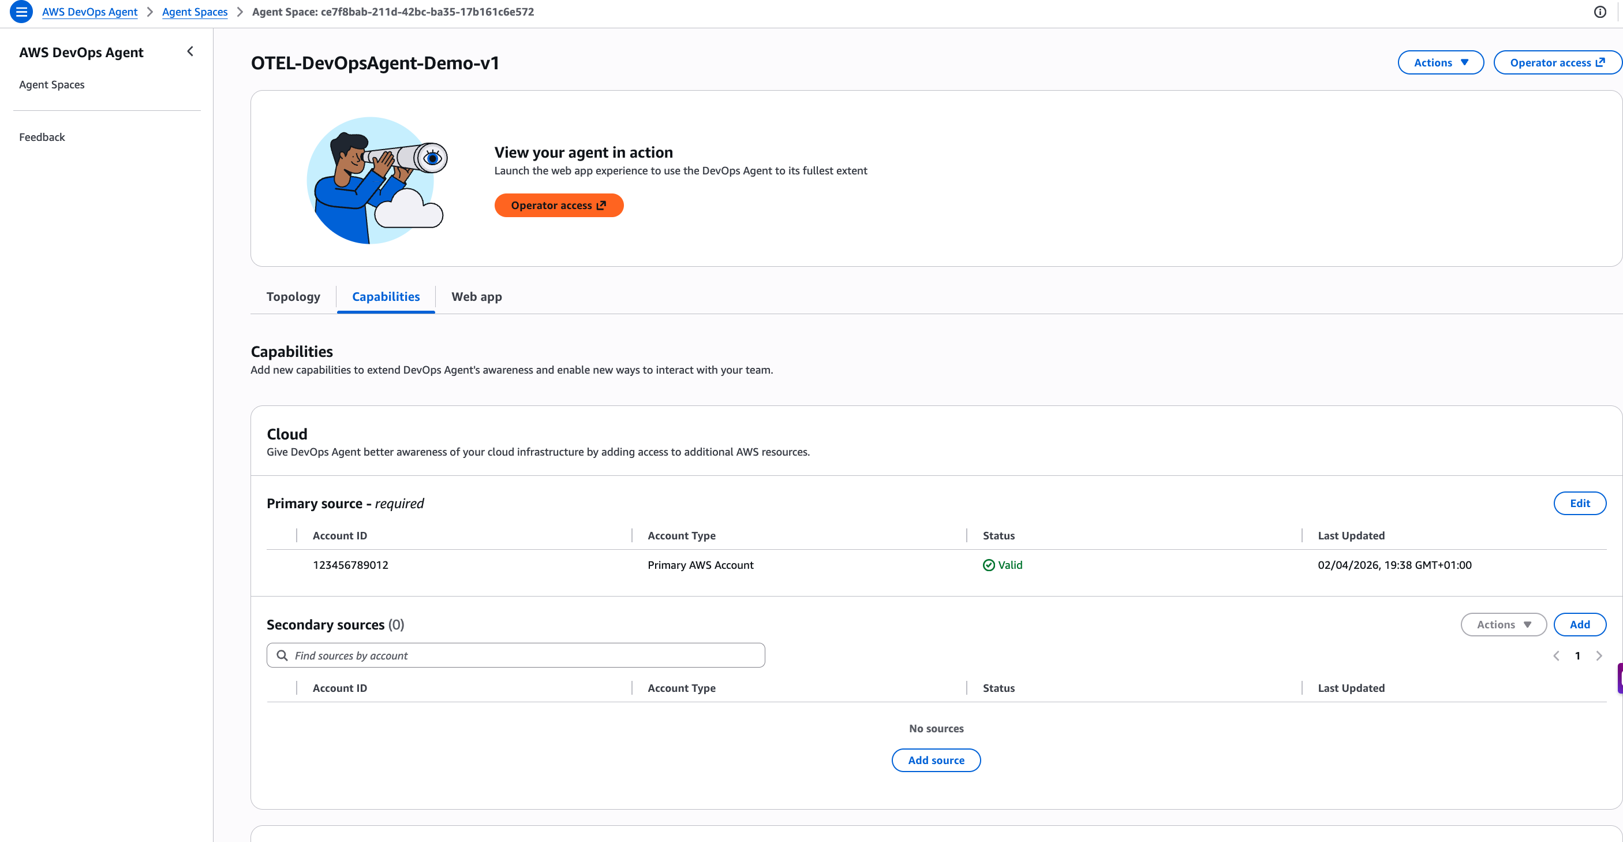
Task: Click Add source under No sources
Action: [936, 760]
